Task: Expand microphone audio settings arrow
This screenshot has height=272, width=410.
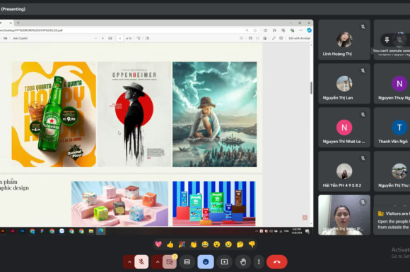Action: click(x=129, y=262)
